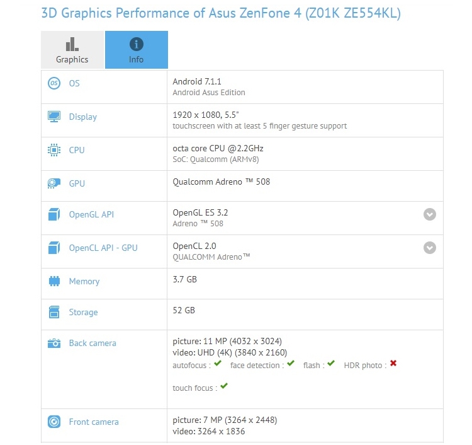This screenshot has width=472, height=445.
Task: Select the Info tab
Action: [137, 50]
